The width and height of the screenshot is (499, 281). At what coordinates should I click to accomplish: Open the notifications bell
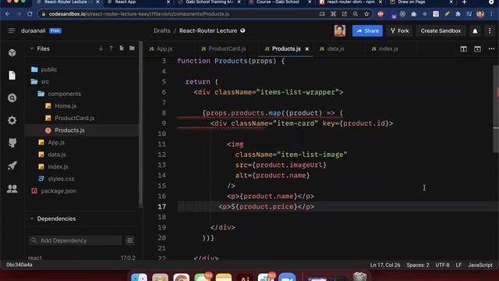(x=475, y=31)
